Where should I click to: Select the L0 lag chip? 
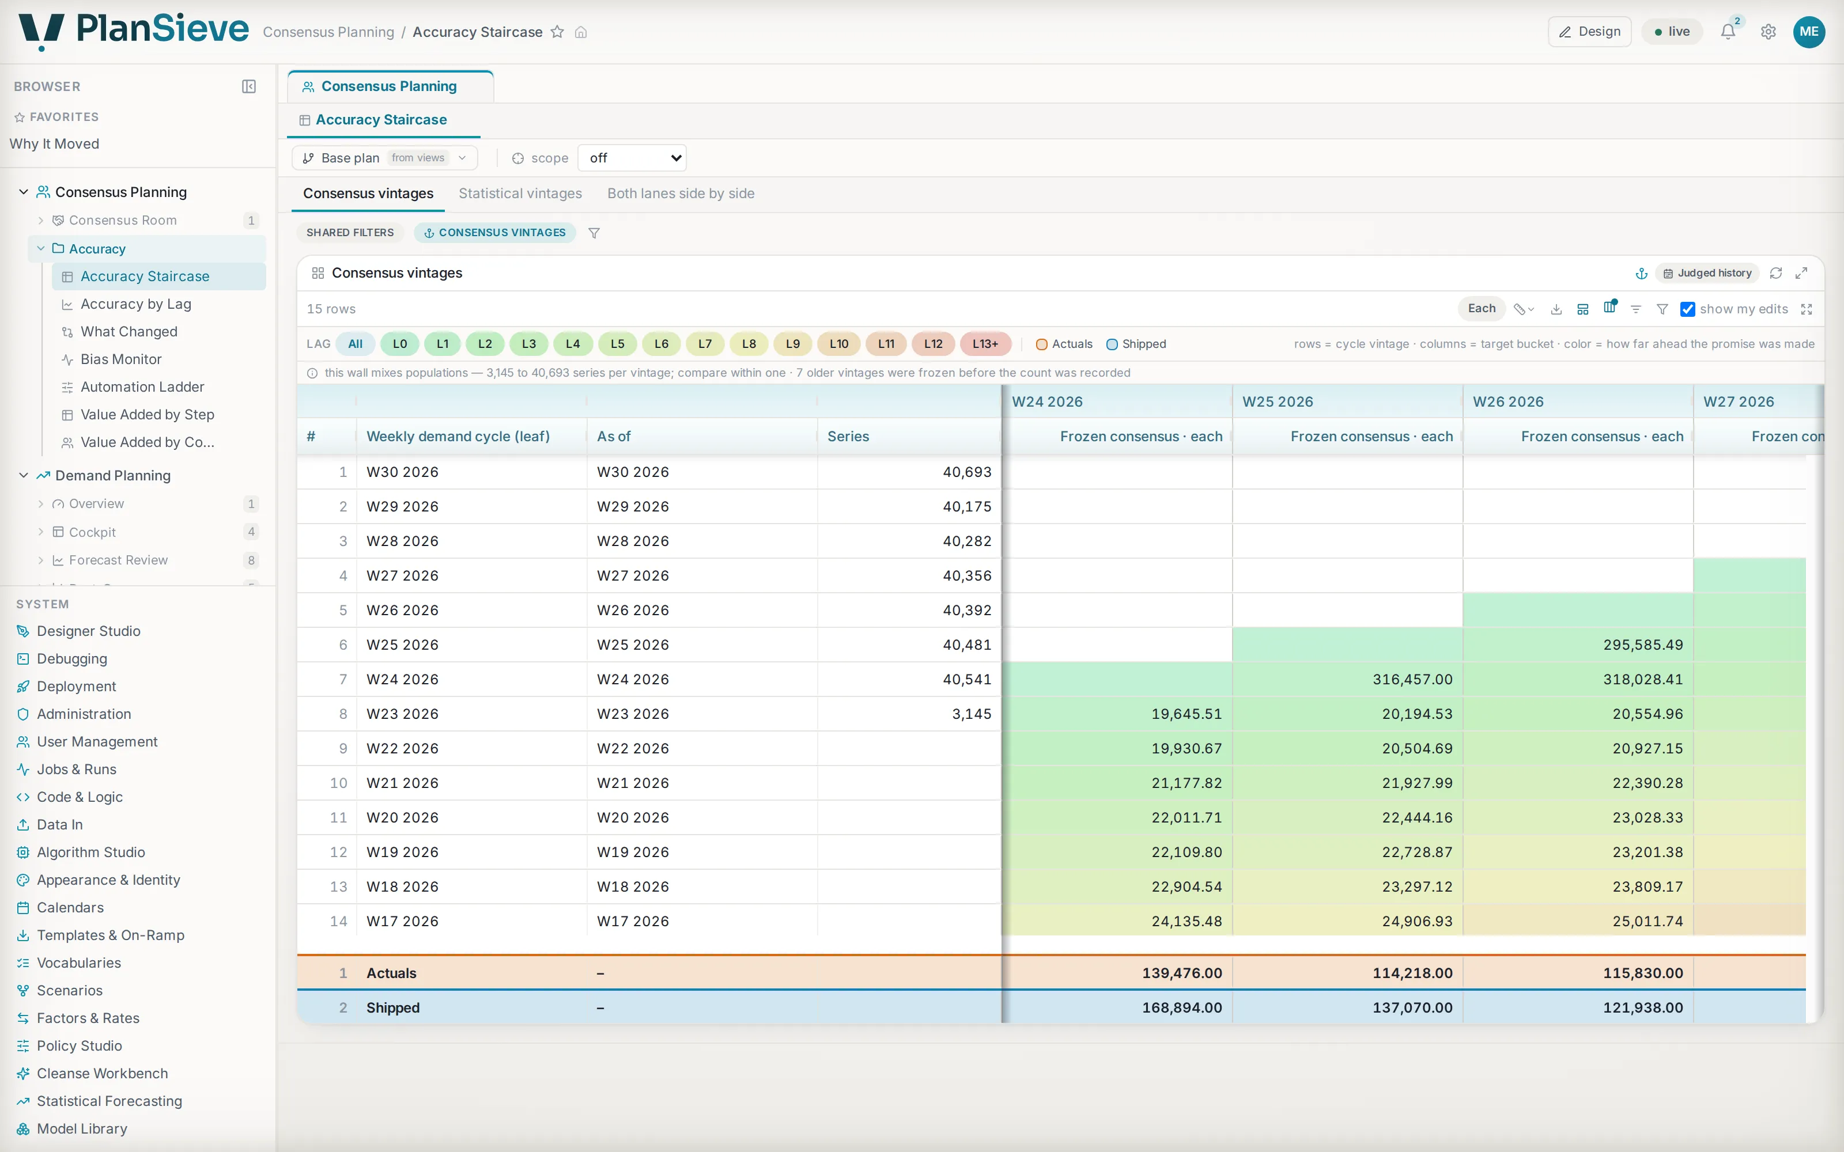coord(399,344)
